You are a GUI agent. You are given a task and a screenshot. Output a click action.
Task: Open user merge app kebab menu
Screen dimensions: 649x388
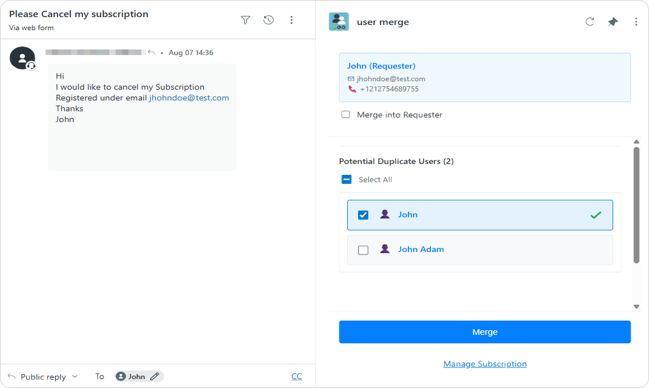click(636, 22)
